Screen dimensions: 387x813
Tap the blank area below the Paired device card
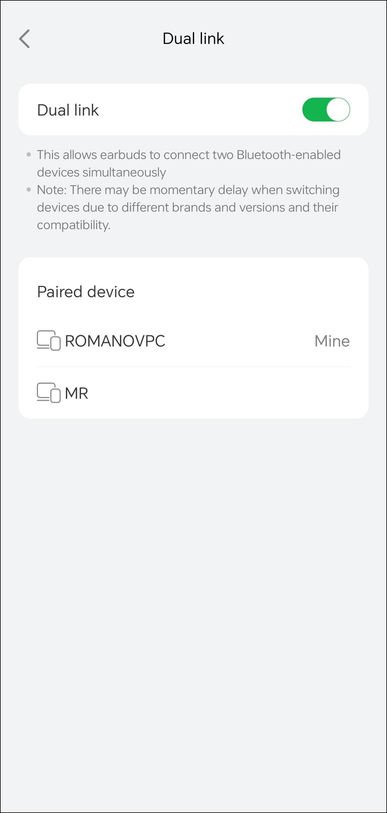point(193,568)
